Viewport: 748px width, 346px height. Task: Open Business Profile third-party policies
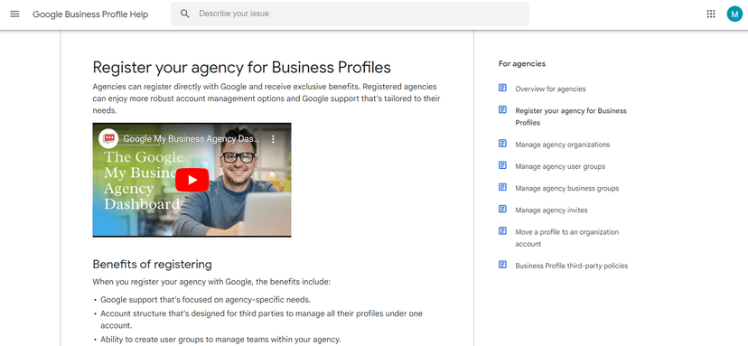tap(572, 266)
